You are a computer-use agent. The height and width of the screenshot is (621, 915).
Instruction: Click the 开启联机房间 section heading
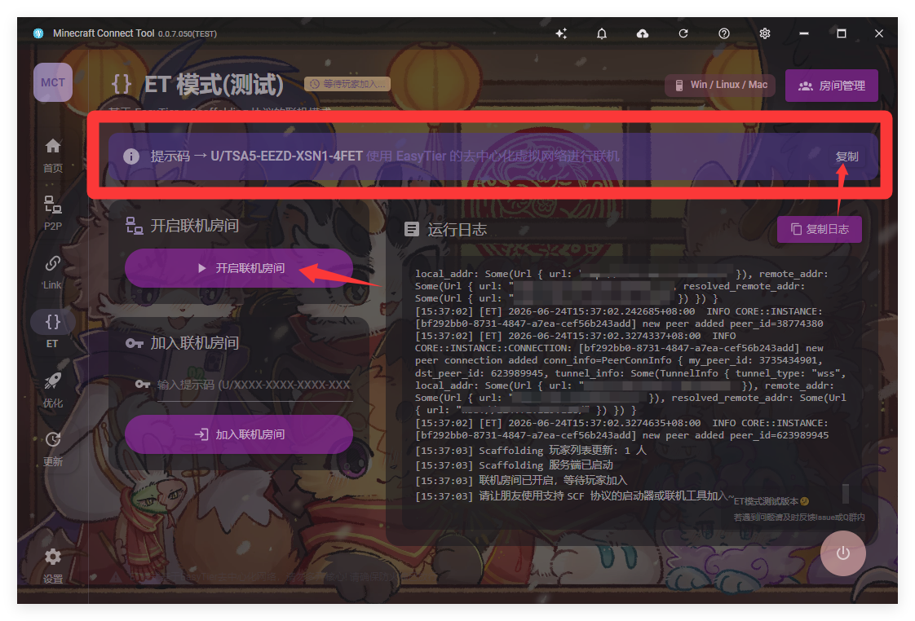[194, 226]
